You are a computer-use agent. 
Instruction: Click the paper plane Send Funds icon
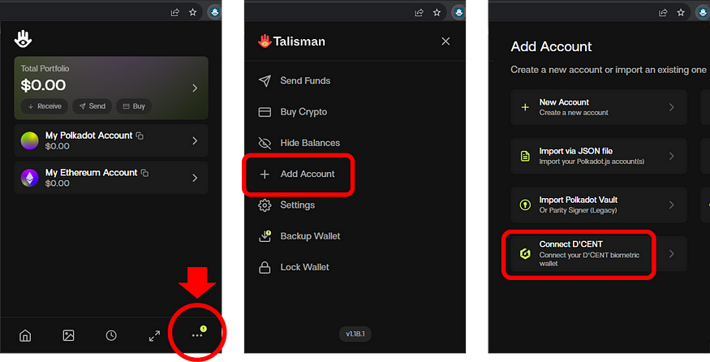(265, 81)
